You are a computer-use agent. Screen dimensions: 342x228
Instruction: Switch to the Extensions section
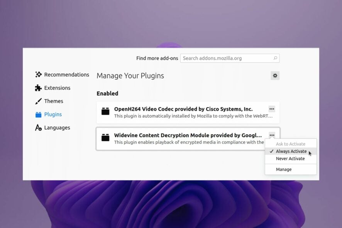pyautogui.click(x=57, y=88)
